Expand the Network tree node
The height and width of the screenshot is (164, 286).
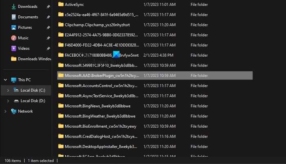(x=5, y=111)
